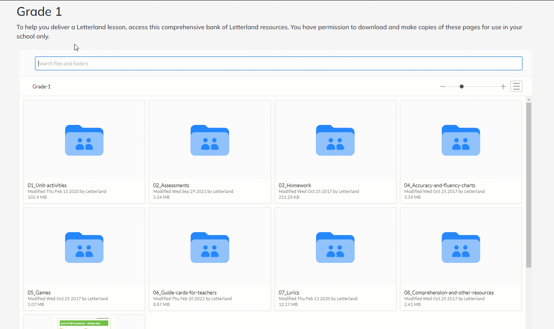This screenshot has width=554, height=329.
Task: Click the 06_Guide-cards-for-teachers folder name
Action: coord(185,292)
